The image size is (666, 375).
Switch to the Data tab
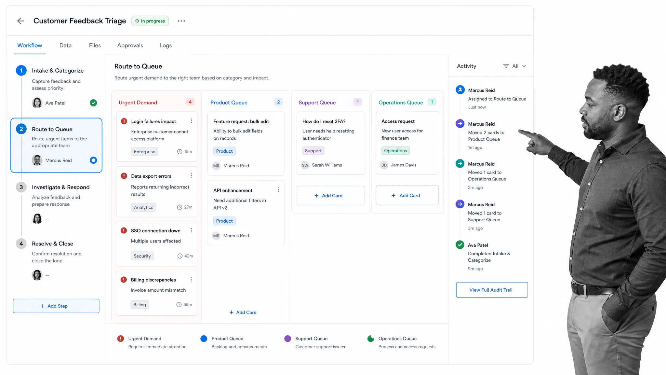[65, 45]
